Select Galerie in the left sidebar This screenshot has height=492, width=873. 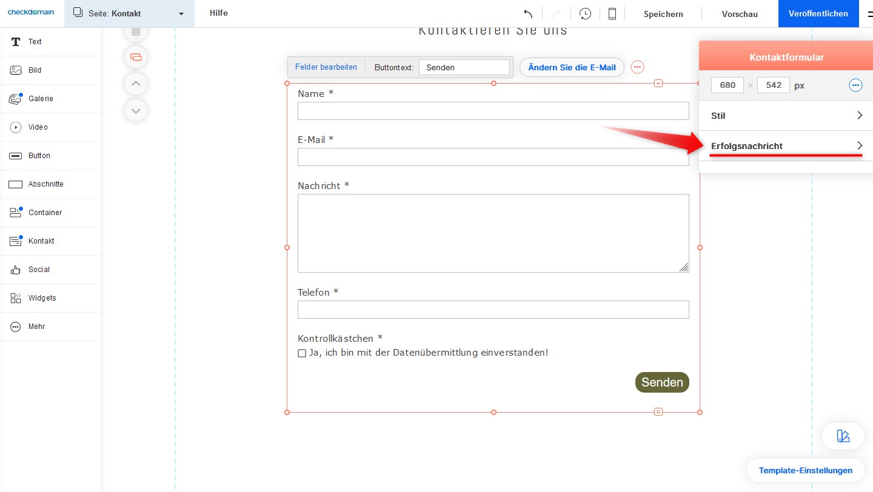[41, 99]
